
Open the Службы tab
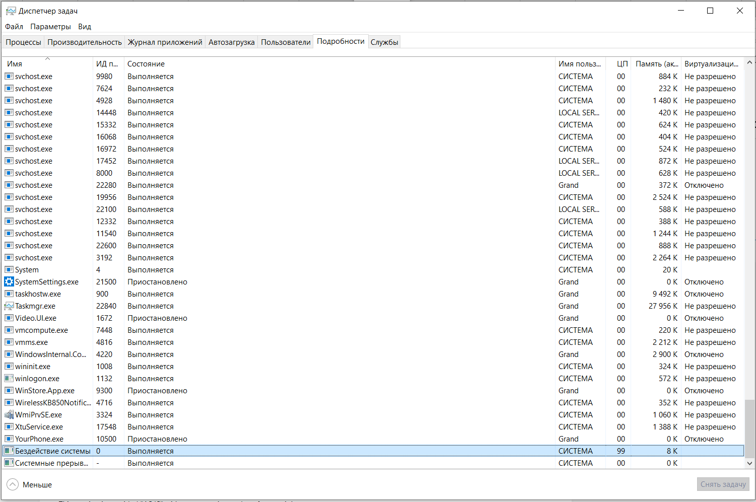click(x=384, y=42)
